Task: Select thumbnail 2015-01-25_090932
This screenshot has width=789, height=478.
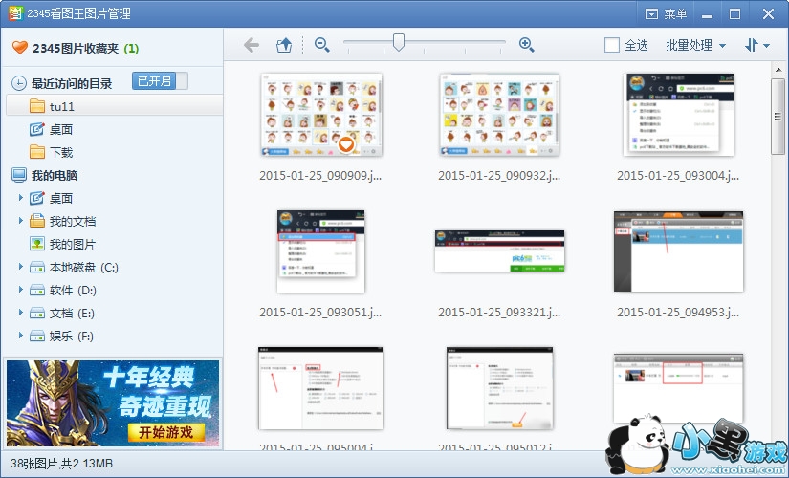Action: point(499,115)
